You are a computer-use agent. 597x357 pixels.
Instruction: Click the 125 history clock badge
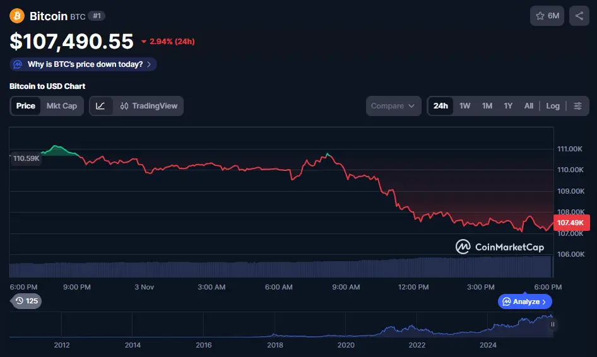click(27, 301)
